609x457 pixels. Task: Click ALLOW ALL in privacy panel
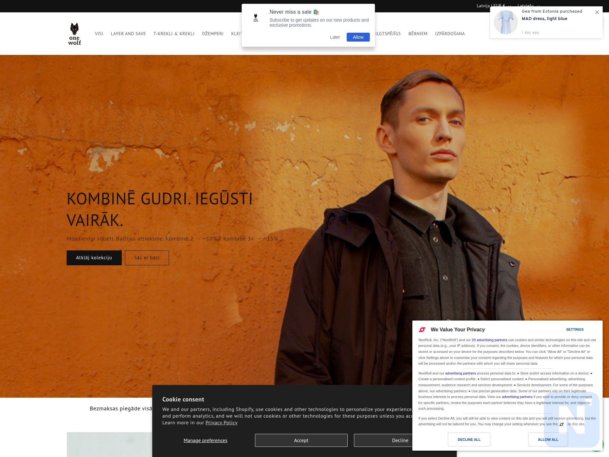pos(548,440)
